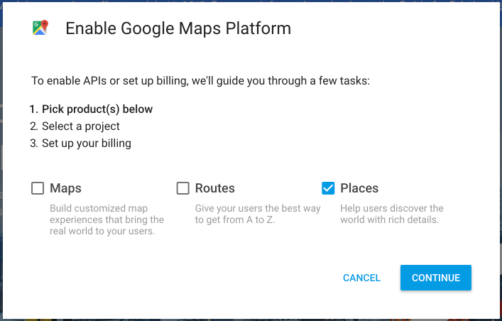The width and height of the screenshot is (502, 321).
Task: Click step 3 "Set up your billing"
Action: click(x=81, y=143)
